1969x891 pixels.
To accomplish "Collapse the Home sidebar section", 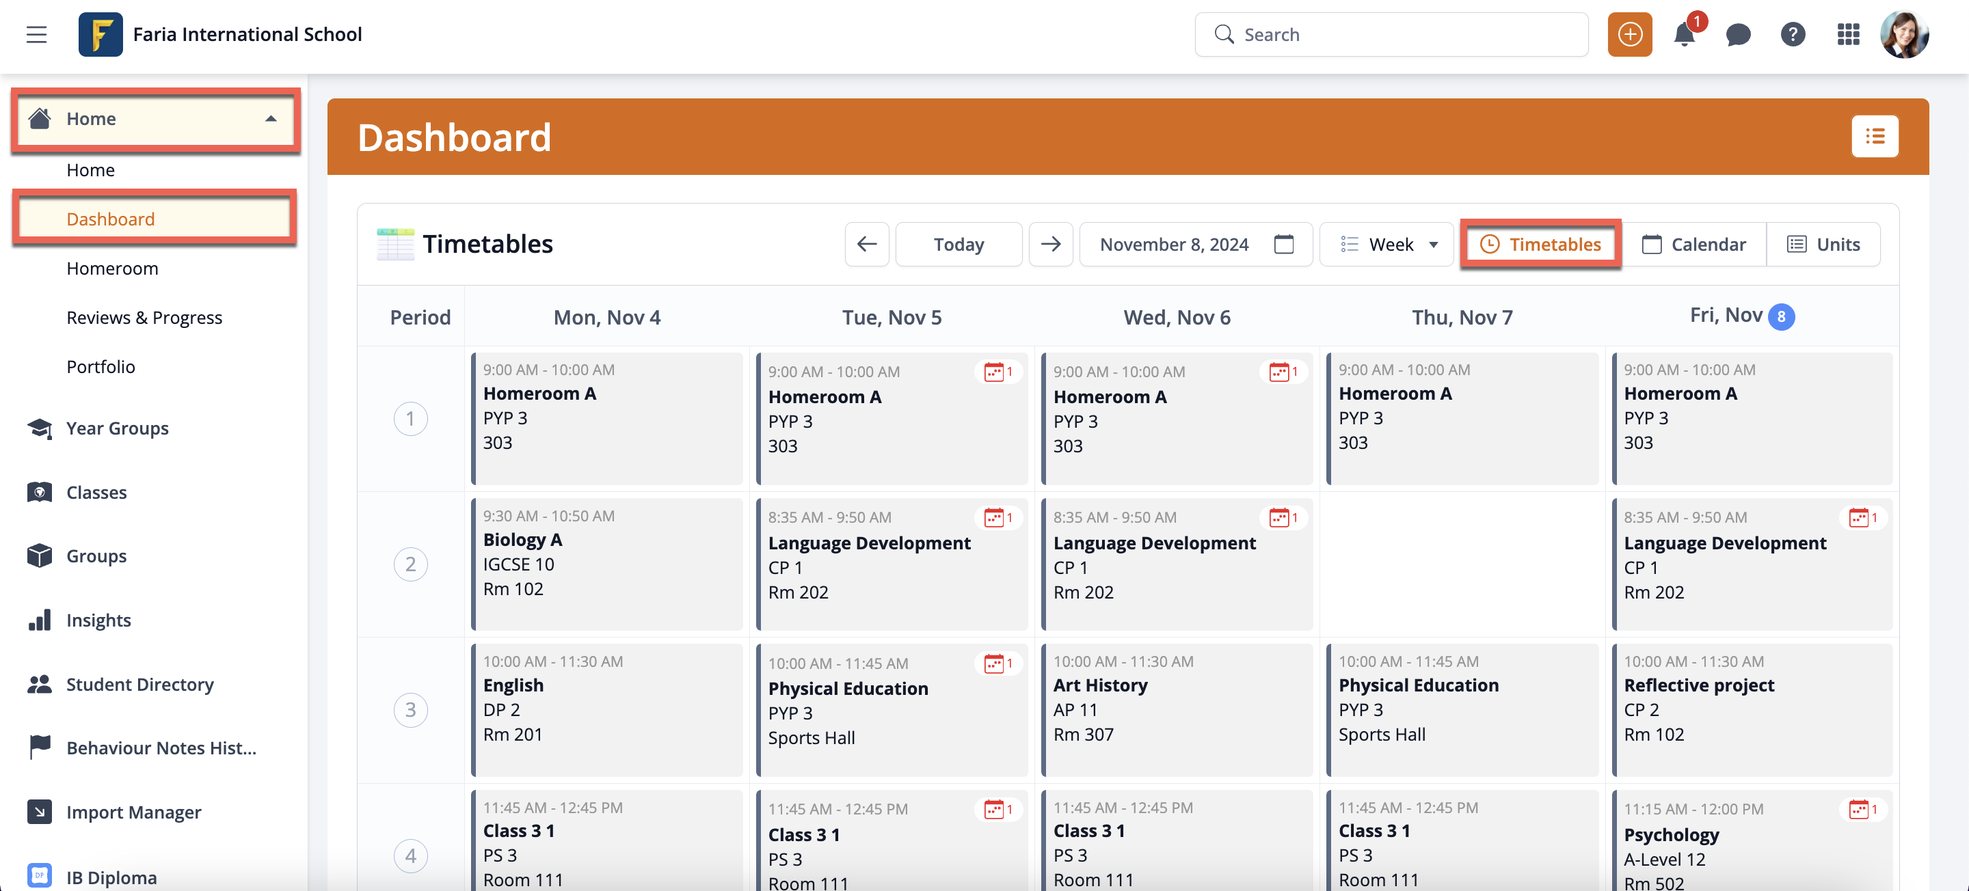I will pos(271,118).
